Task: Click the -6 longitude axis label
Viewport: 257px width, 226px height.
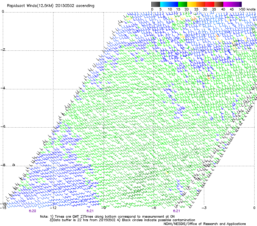Action: [154, 208]
